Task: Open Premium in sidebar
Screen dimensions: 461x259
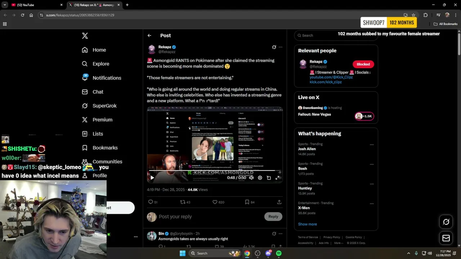Action: (x=97, y=120)
